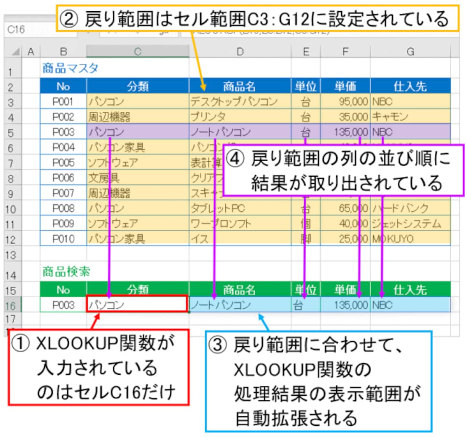Click 95,000 price cell
This screenshot has height=437, width=467.
tap(346, 102)
